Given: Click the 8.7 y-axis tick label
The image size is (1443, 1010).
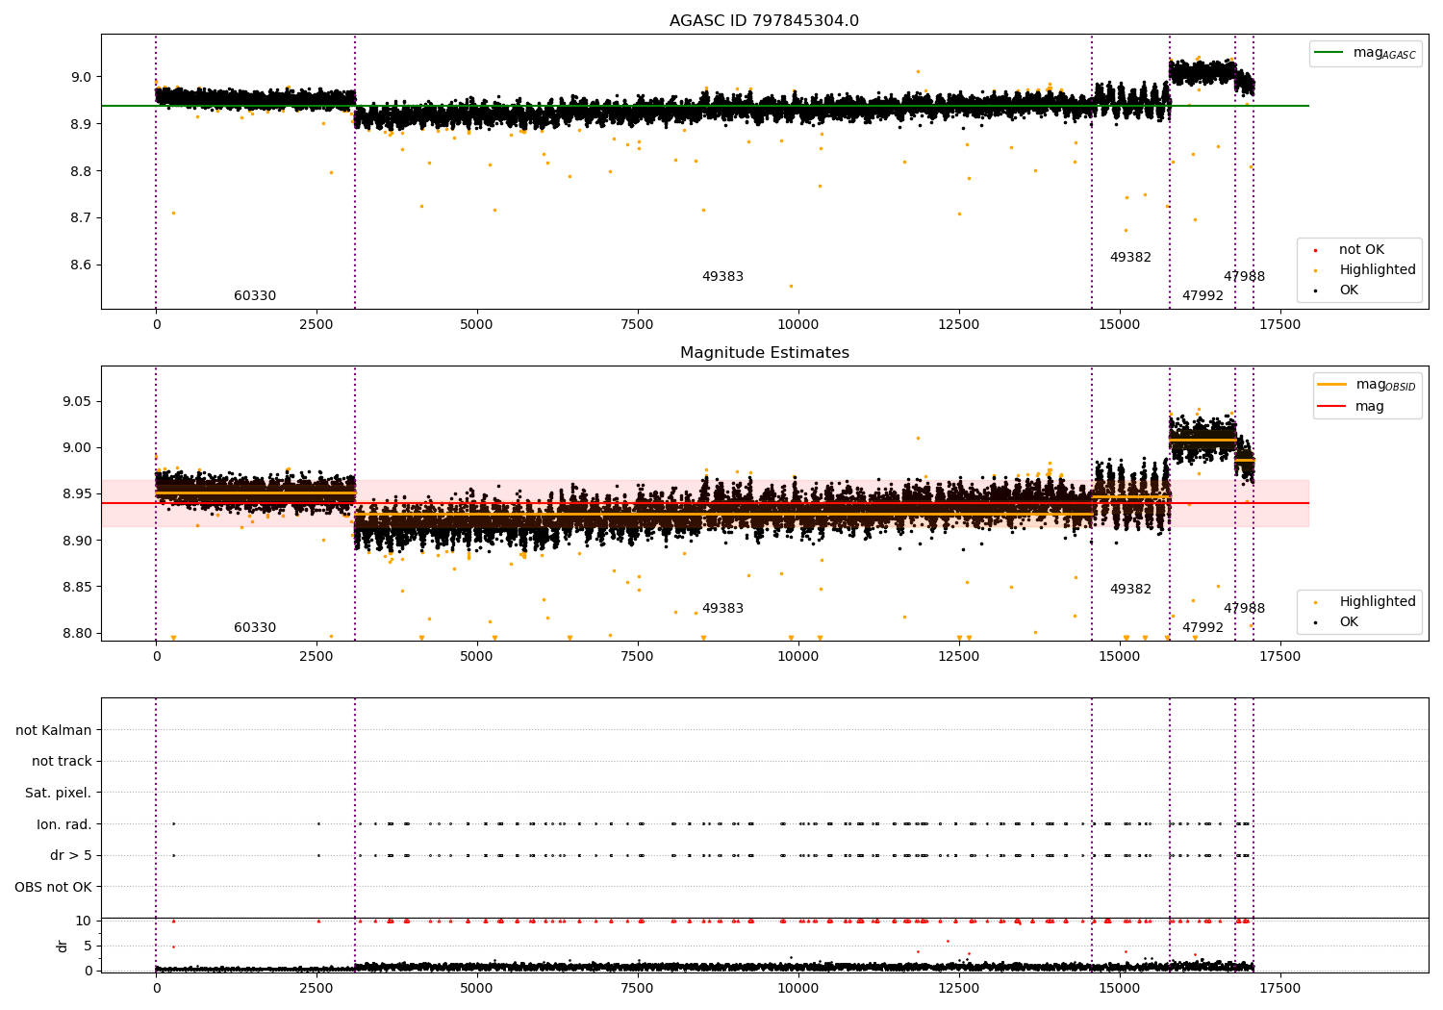Looking at the screenshot, I should pos(79,218).
